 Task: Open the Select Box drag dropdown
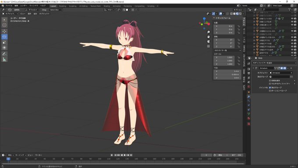tap(56, 10)
